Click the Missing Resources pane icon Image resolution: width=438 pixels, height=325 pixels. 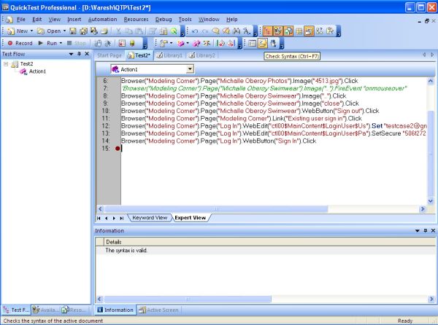click(x=320, y=31)
